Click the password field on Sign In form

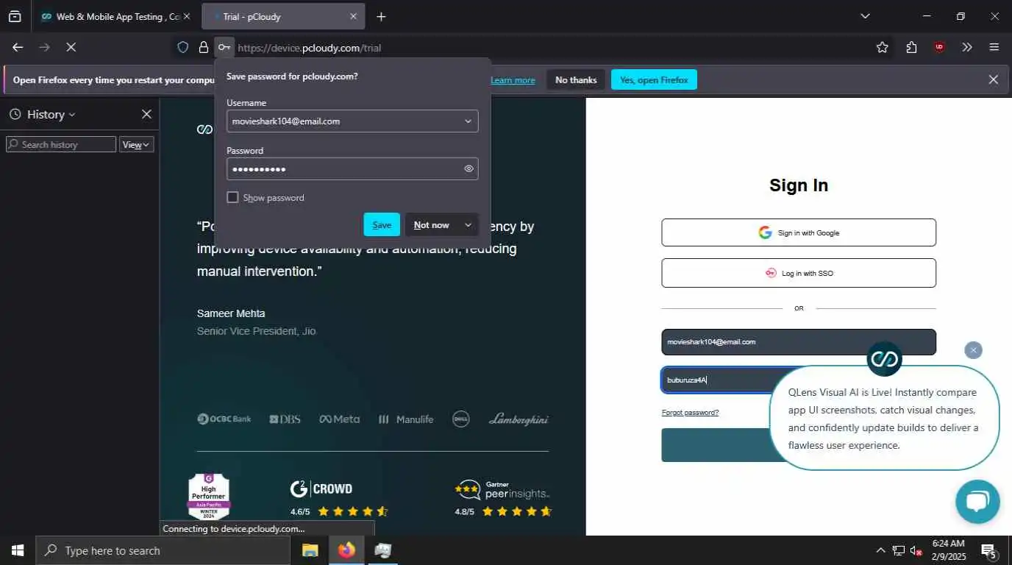click(717, 380)
